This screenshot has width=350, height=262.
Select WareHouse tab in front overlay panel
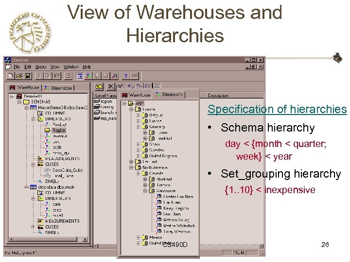click(x=136, y=95)
